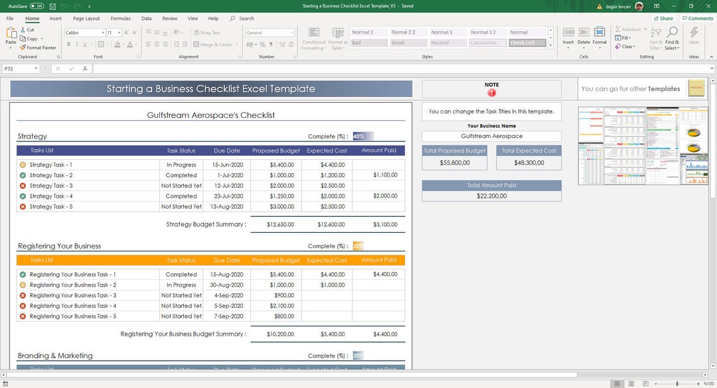Collapse the ribbon with the chevron

click(x=712, y=56)
